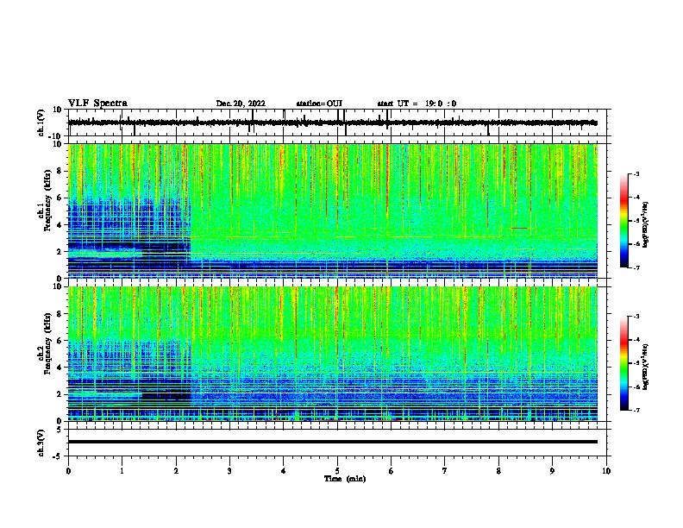Click time axis tick label "6"

(x=392, y=471)
